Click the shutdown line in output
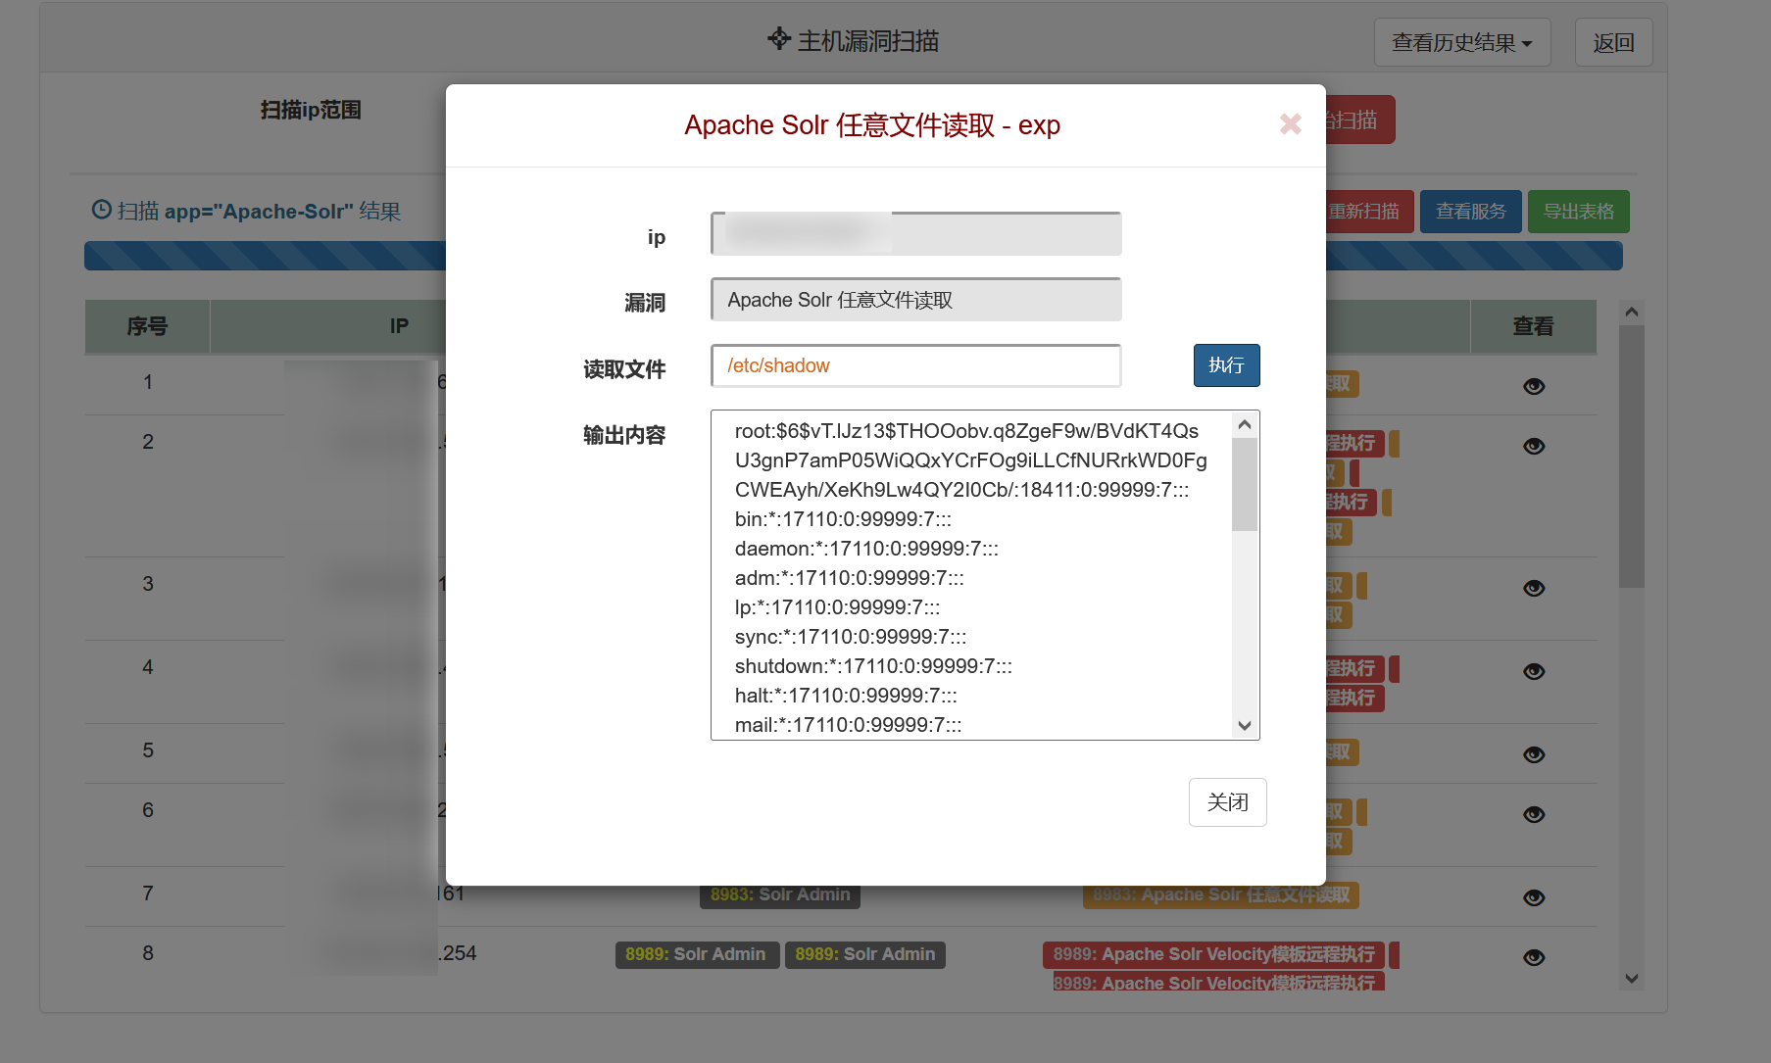Image resolution: width=1771 pixels, height=1063 pixels. pos(873,666)
